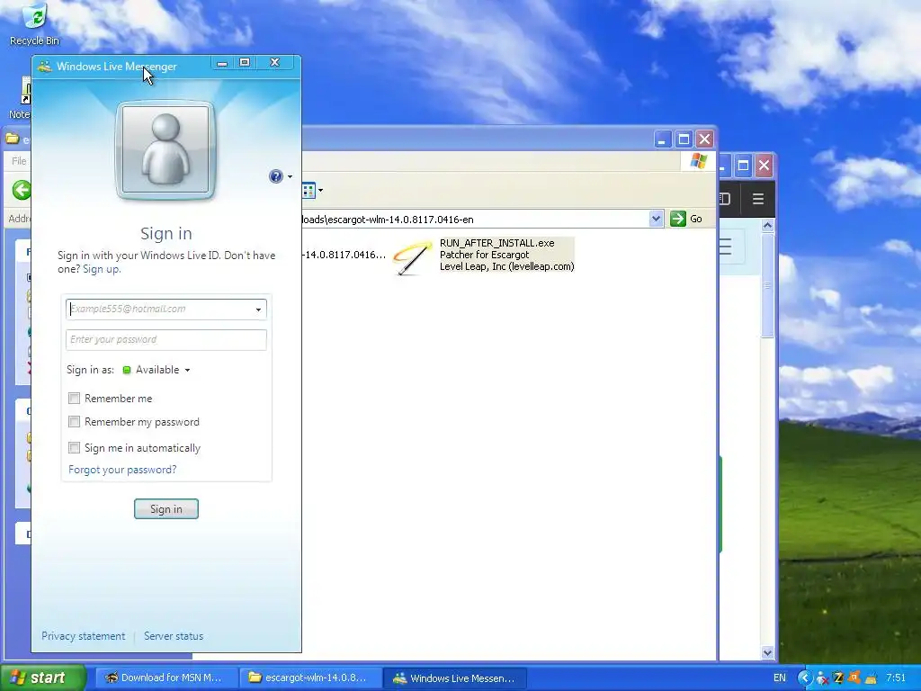Click the Sign up link
Viewport: 921px width, 691px height.
tap(102, 269)
